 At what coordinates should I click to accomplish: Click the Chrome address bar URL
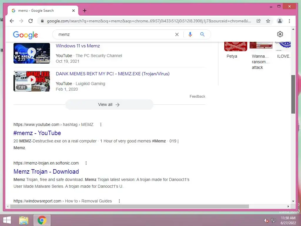149,21
